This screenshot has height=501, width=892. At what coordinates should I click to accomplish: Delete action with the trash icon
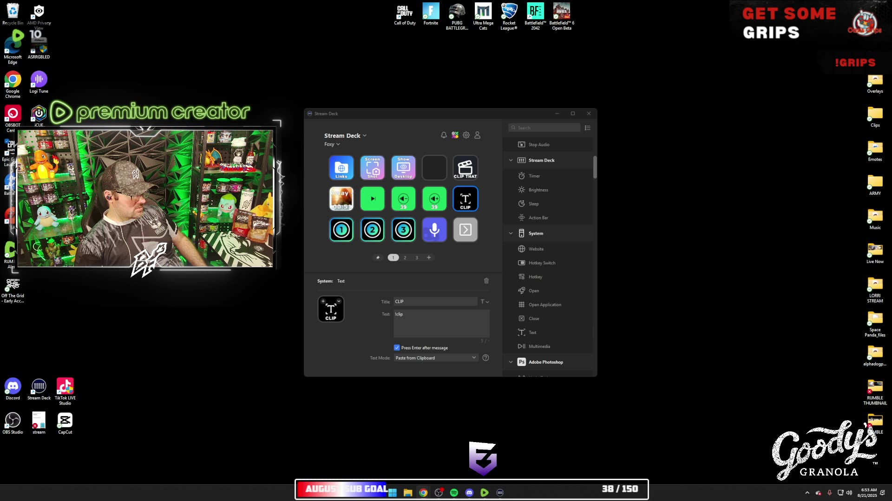coord(486,281)
